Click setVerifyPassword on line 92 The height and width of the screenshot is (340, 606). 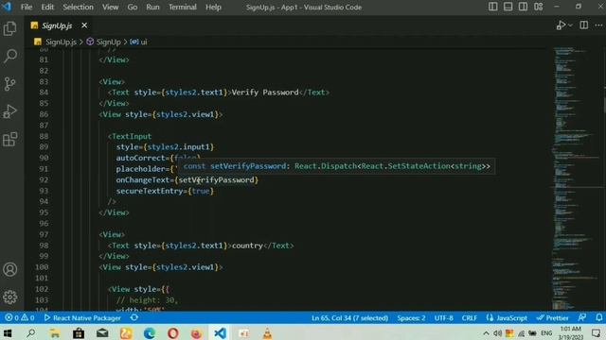(x=217, y=180)
